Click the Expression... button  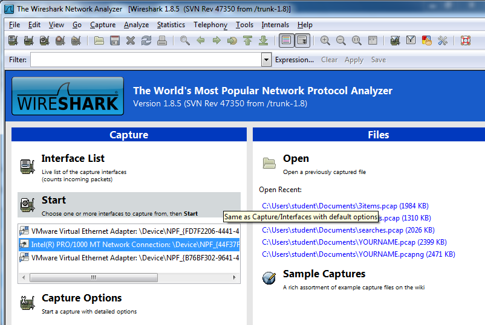[x=295, y=60]
